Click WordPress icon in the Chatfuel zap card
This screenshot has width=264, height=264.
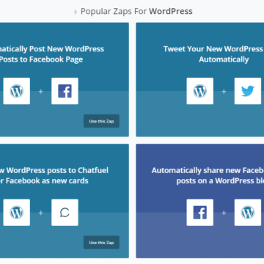[x=17, y=213]
